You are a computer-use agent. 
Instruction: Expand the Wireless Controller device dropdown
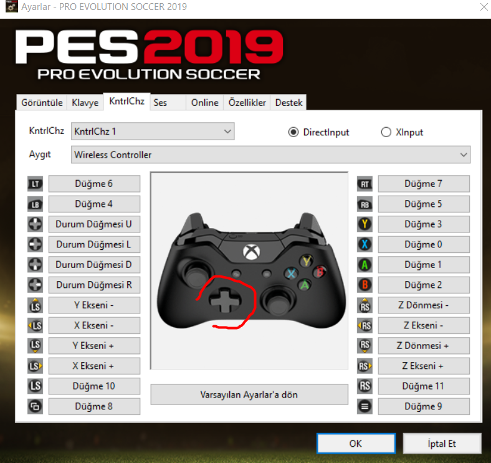270,155
